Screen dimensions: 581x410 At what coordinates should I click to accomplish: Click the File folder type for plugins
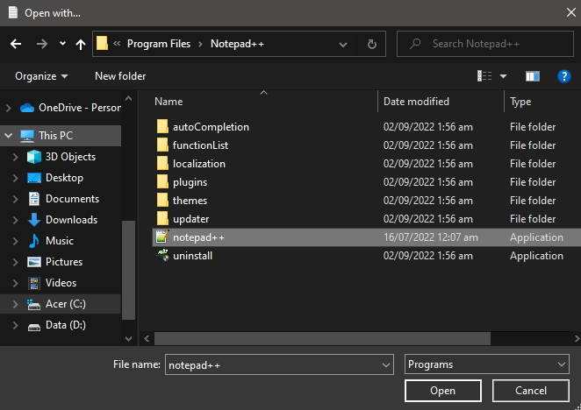pyautogui.click(x=533, y=182)
